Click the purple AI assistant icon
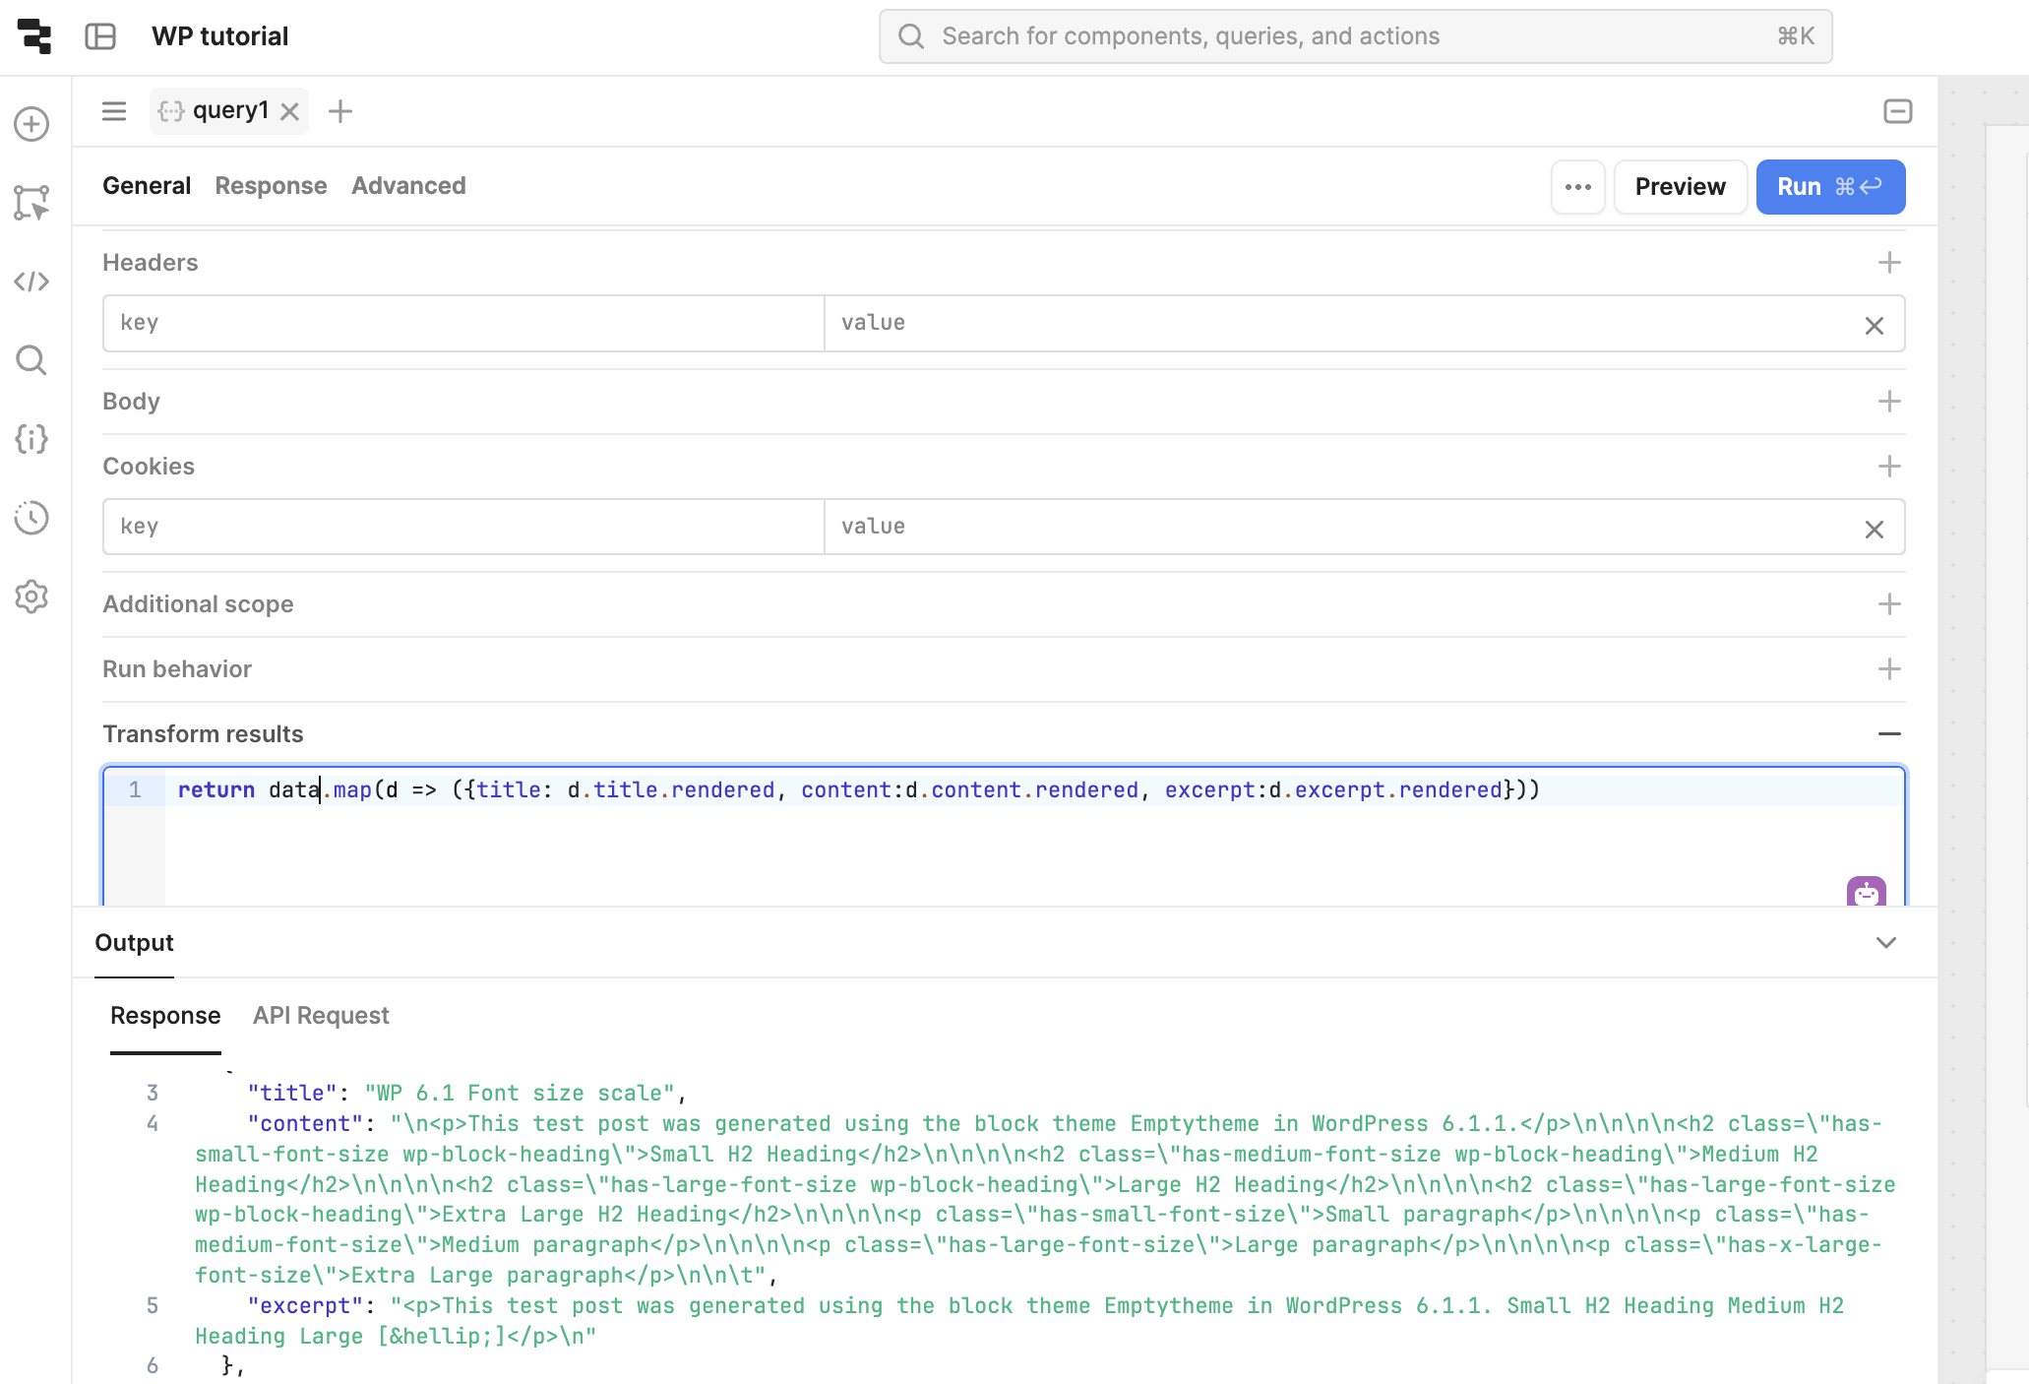Viewport: 2029px width, 1384px height. [1866, 892]
